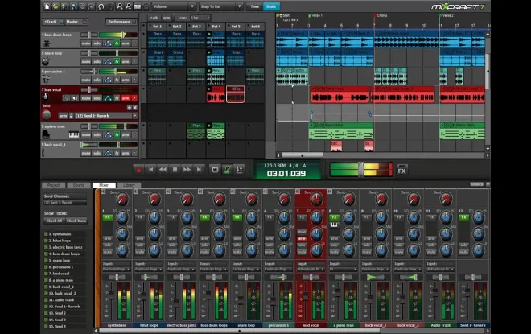Click the undo arrow in the top toolbar
The image size is (531, 334).
[101, 6]
